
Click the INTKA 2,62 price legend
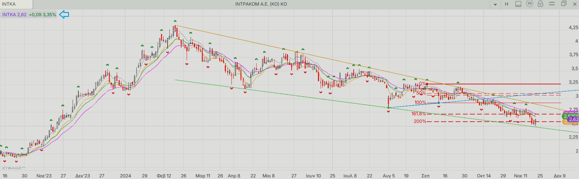pyautogui.click(x=29, y=14)
